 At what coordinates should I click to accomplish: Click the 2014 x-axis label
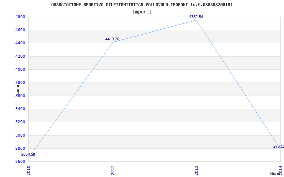(280, 170)
